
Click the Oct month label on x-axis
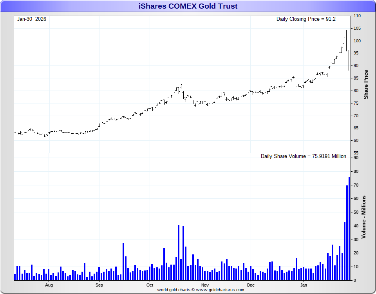coord(150,285)
